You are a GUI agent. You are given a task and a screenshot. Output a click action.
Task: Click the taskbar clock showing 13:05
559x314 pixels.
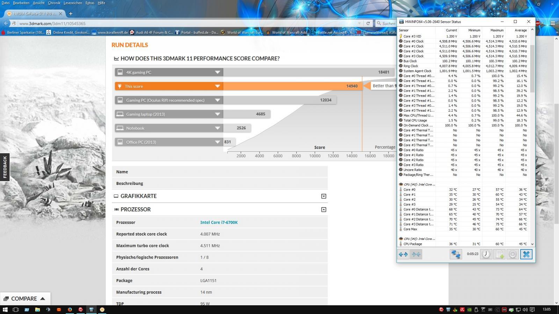tap(546, 309)
